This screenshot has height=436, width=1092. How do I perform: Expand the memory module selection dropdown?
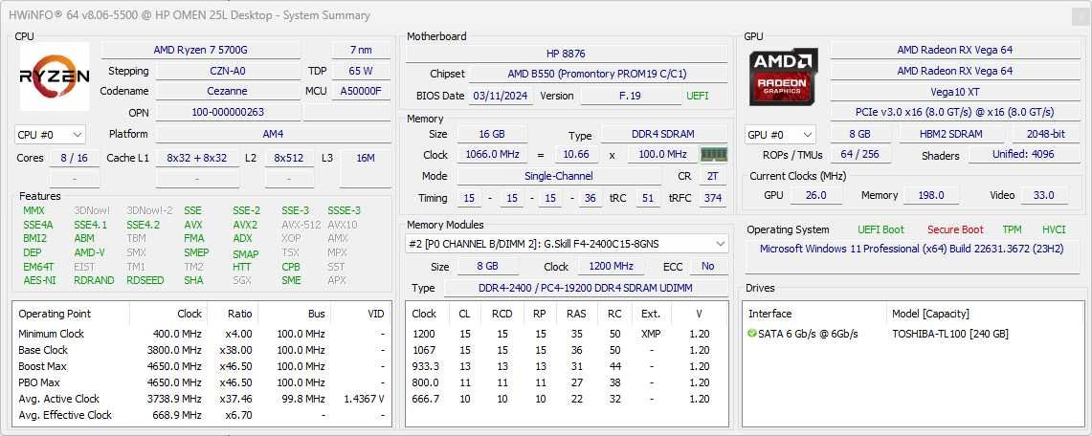point(567,244)
